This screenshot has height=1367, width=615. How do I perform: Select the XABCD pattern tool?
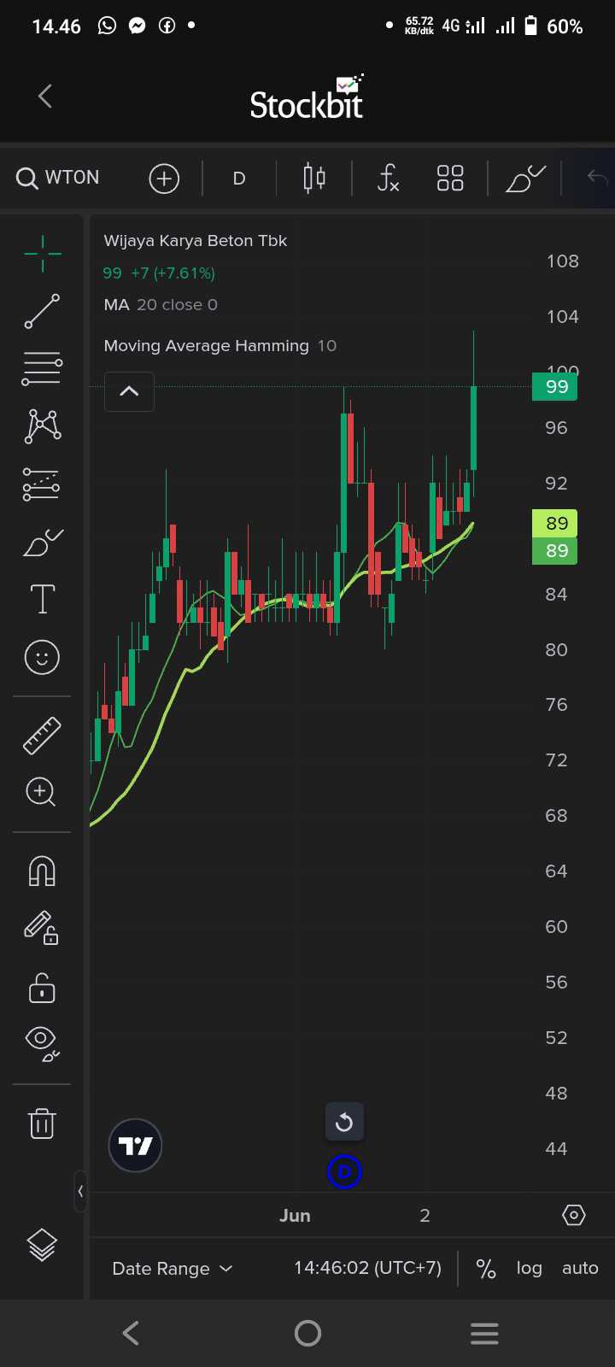43,425
